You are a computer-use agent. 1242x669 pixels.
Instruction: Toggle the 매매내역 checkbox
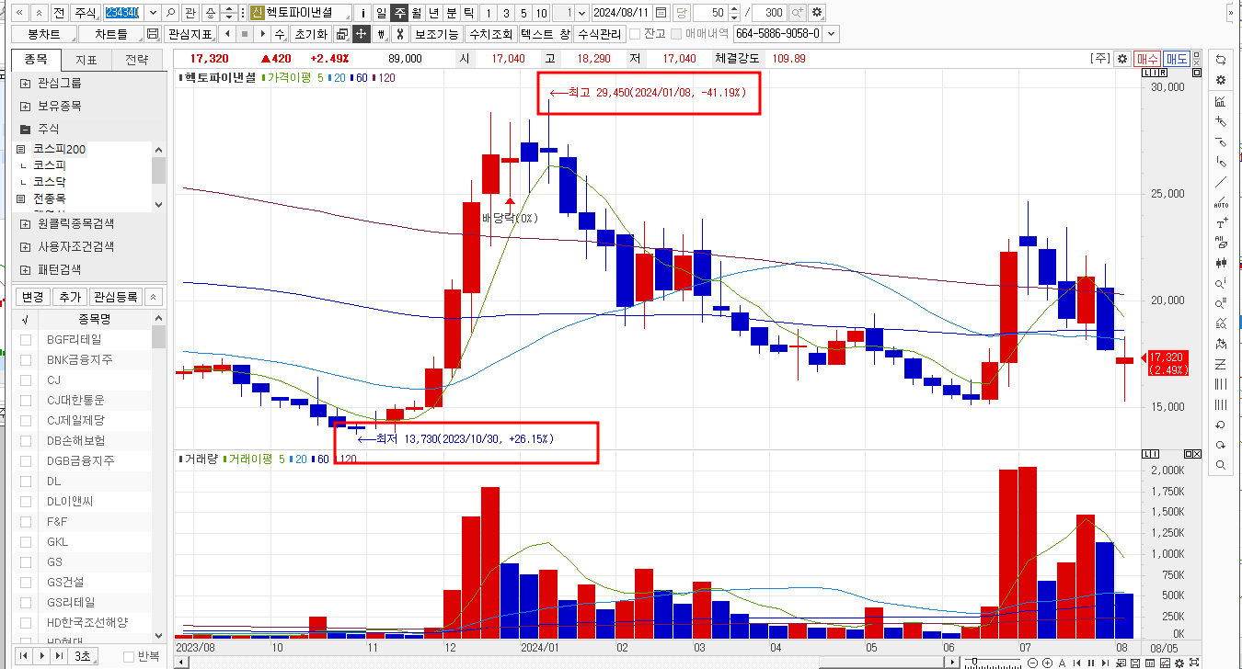click(x=676, y=34)
